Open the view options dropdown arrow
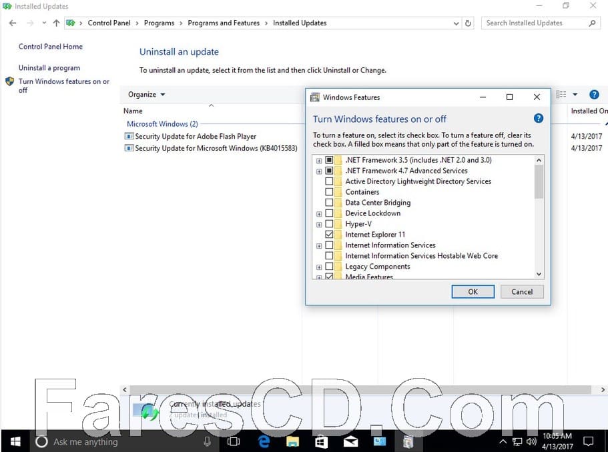The width and height of the screenshot is (608, 452). tap(575, 95)
